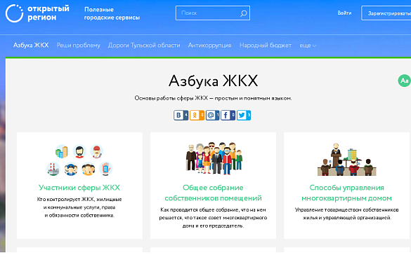The width and height of the screenshot is (411, 262).
Task: Click the Открытый регион logo
Action: click(x=37, y=13)
